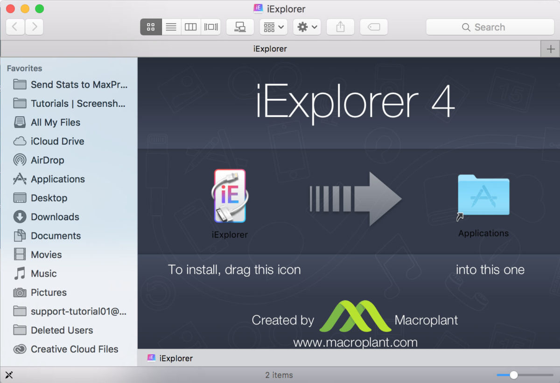Click the Favorites sidebar heading
The width and height of the screenshot is (560, 383).
click(x=24, y=69)
